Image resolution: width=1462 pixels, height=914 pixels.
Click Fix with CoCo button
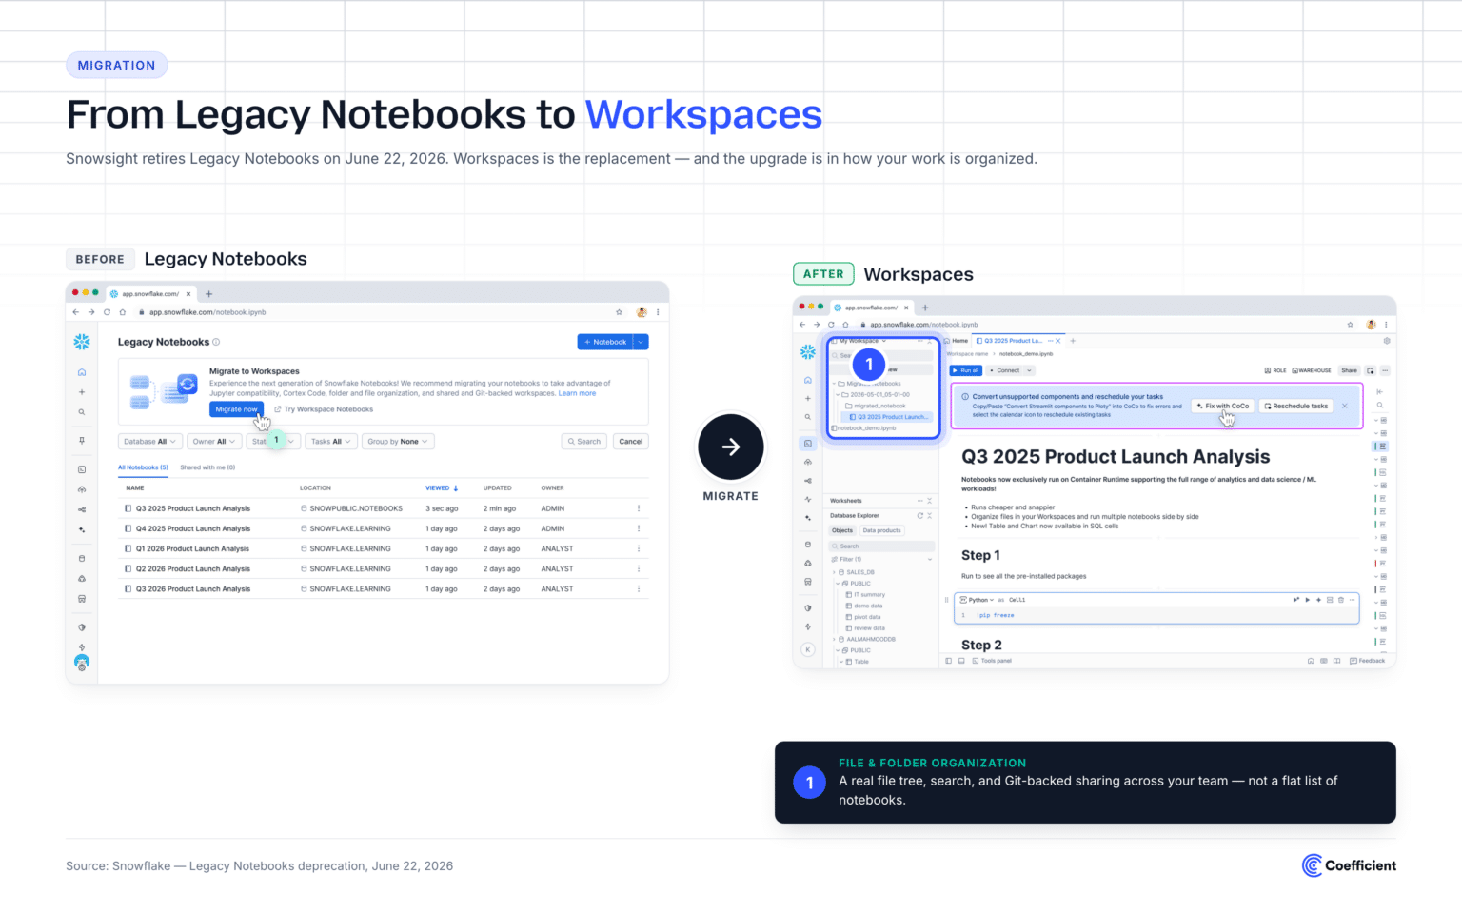click(1223, 406)
